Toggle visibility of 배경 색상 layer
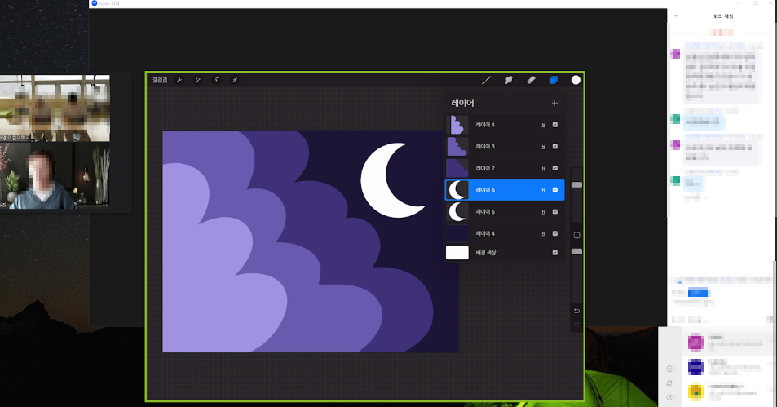The height and width of the screenshot is (407, 777). 555,253
